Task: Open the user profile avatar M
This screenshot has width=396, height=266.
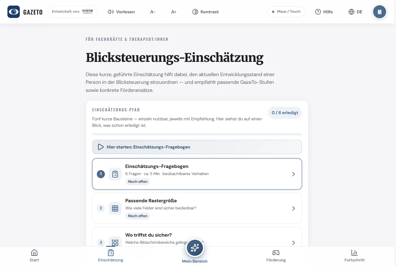Action: (x=380, y=12)
